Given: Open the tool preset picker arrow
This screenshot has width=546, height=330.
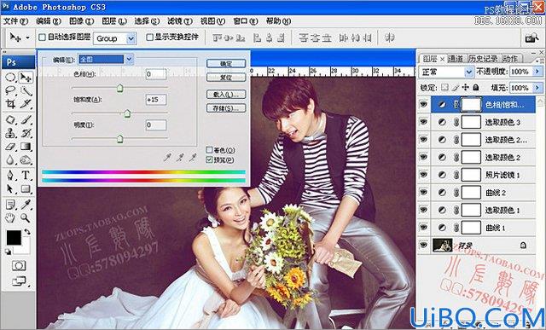Looking at the screenshot, I should coord(27,38).
